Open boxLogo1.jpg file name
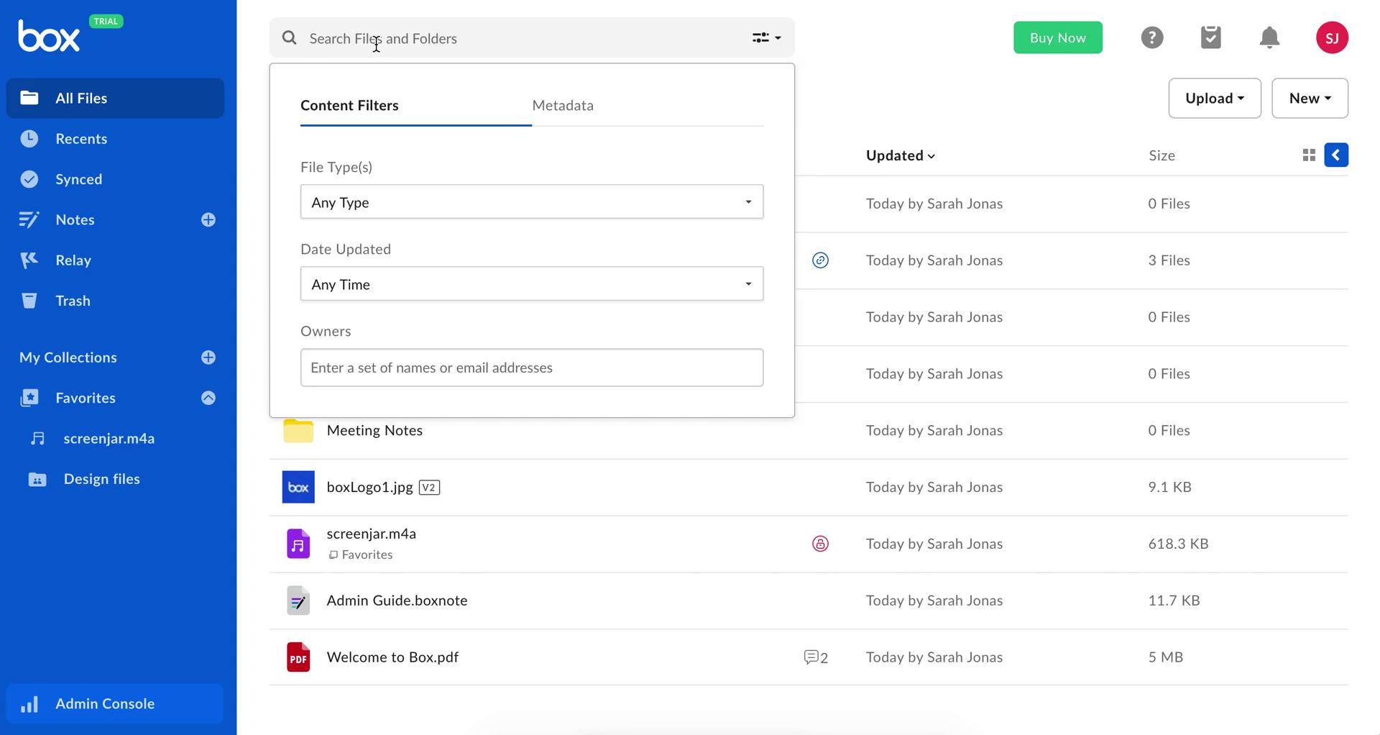1380x735 pixels. pos(369,488)
